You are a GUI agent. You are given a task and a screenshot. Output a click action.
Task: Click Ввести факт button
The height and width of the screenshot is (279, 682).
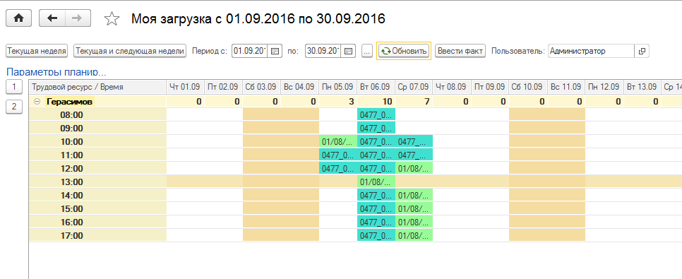[460, 51]
